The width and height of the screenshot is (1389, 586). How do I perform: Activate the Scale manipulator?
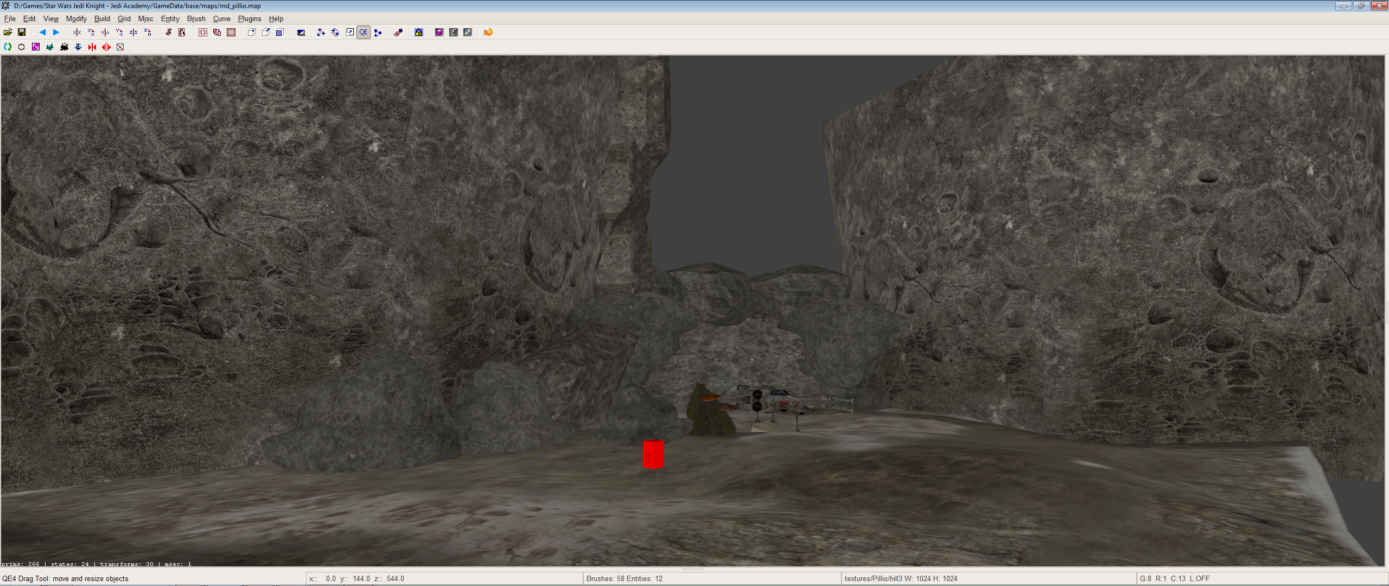click(x=349, y=33)
